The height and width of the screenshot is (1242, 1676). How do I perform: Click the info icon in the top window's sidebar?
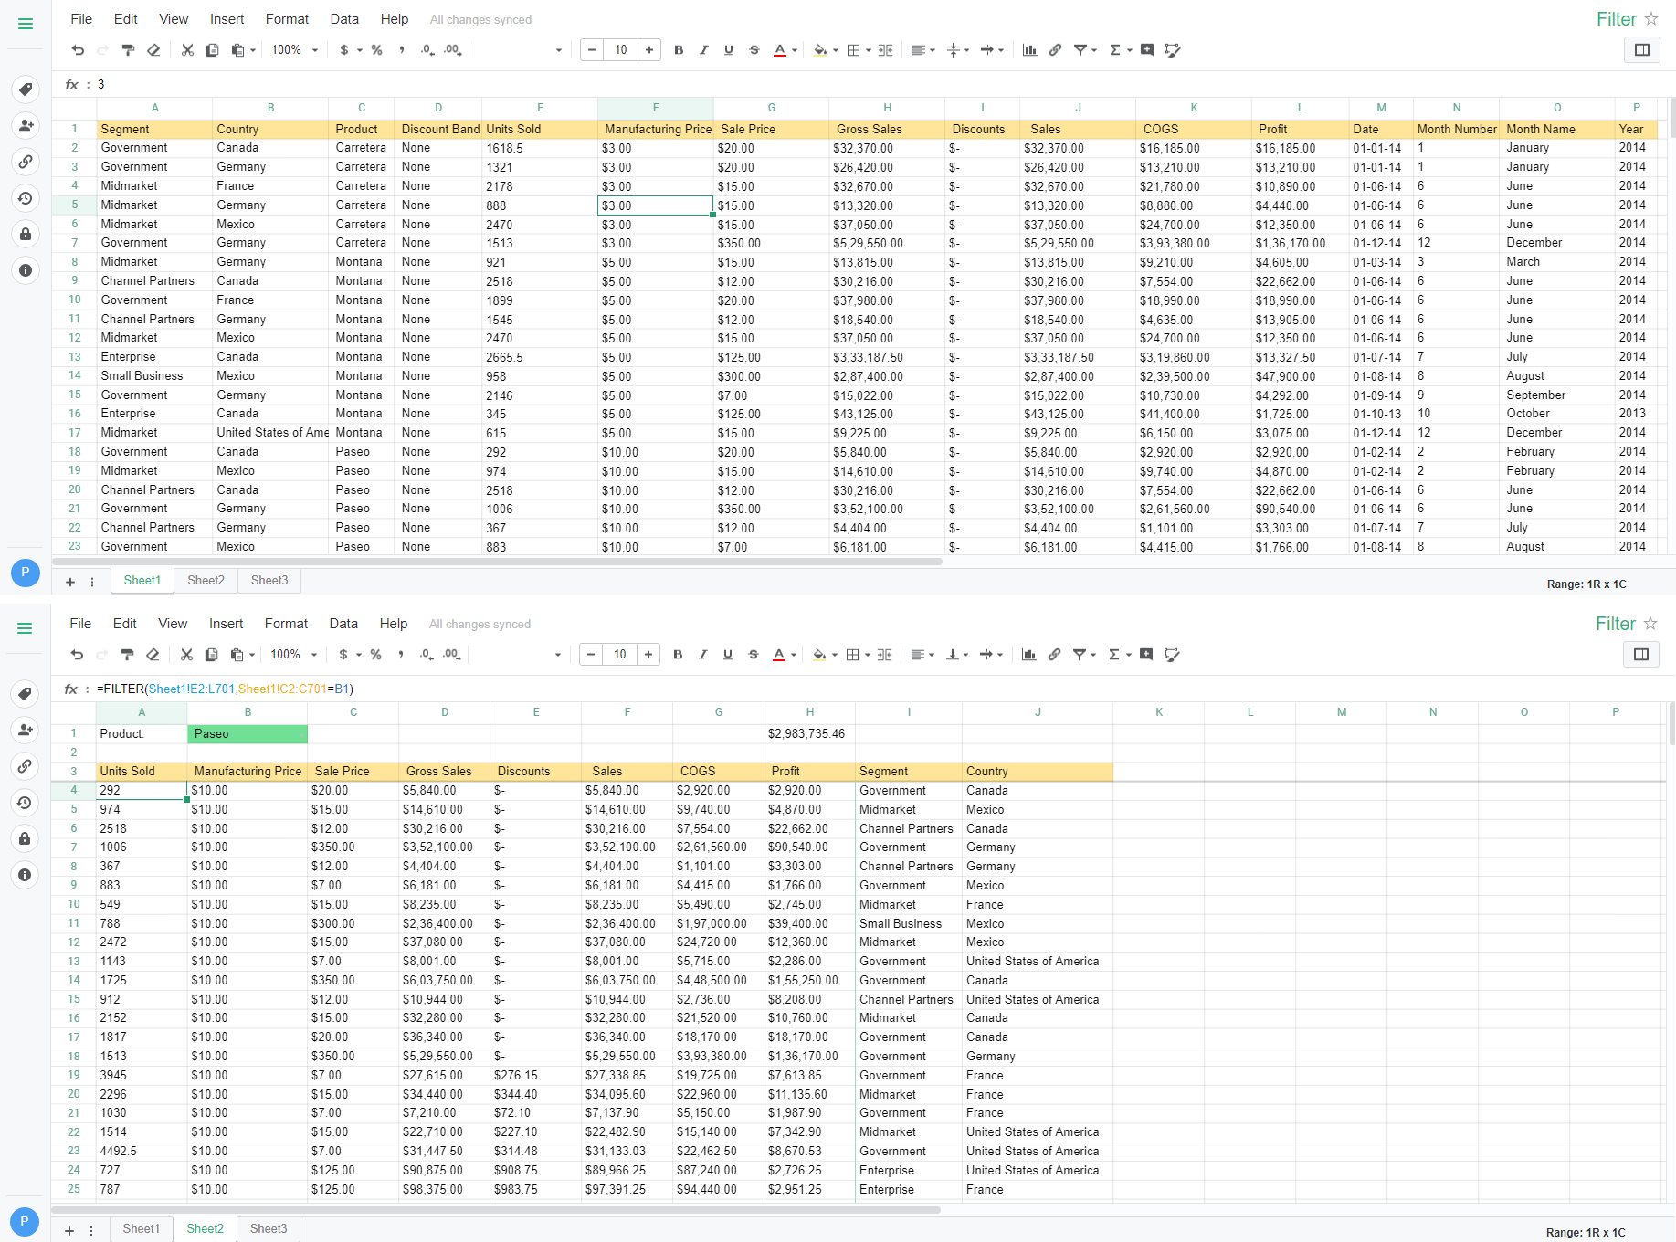(26, 270)
